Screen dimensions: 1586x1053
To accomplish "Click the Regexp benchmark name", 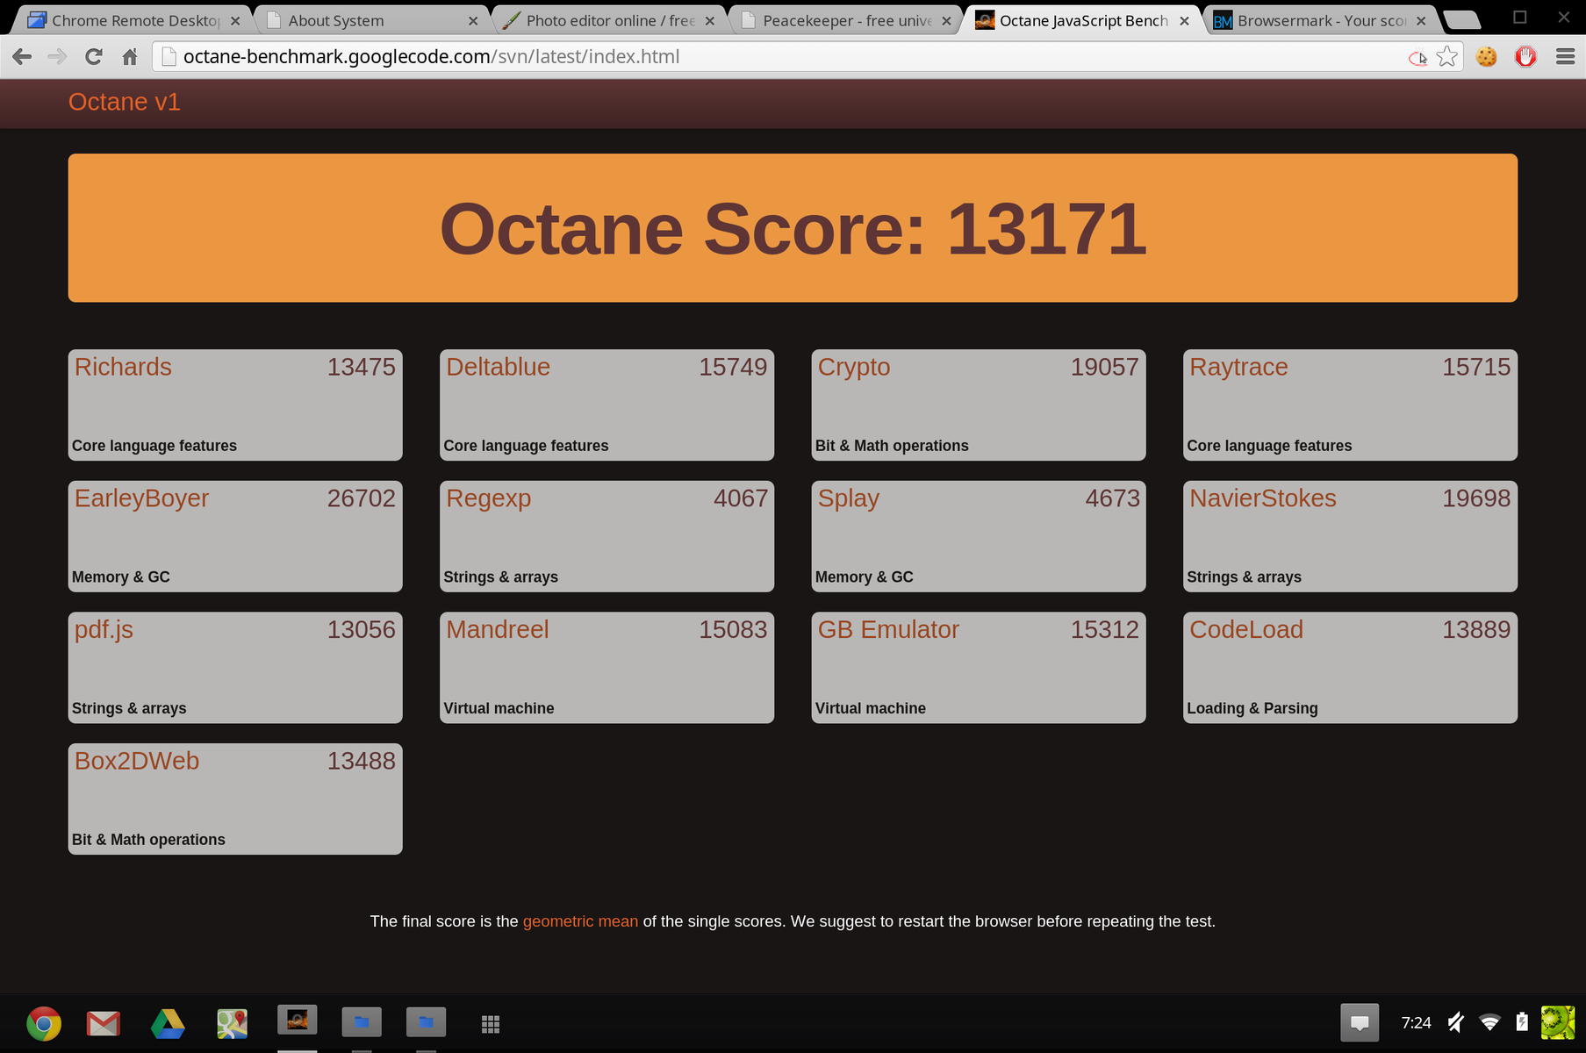I will (488, 499).
